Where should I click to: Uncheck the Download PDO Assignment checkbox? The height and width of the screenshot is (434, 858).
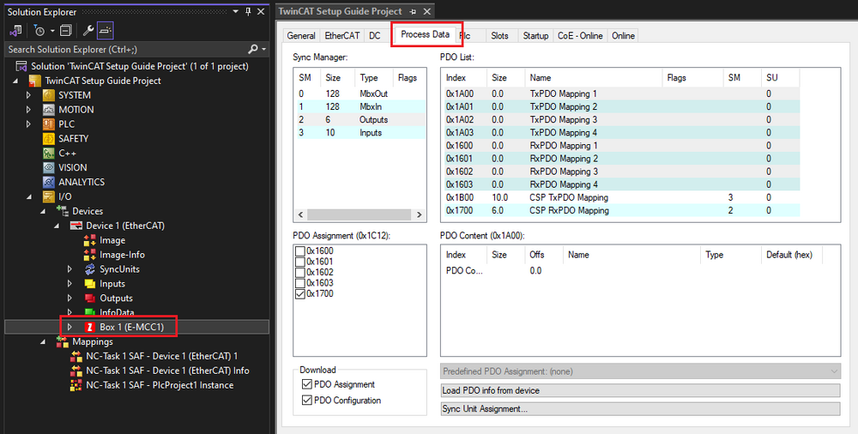[x=306, y=384]
